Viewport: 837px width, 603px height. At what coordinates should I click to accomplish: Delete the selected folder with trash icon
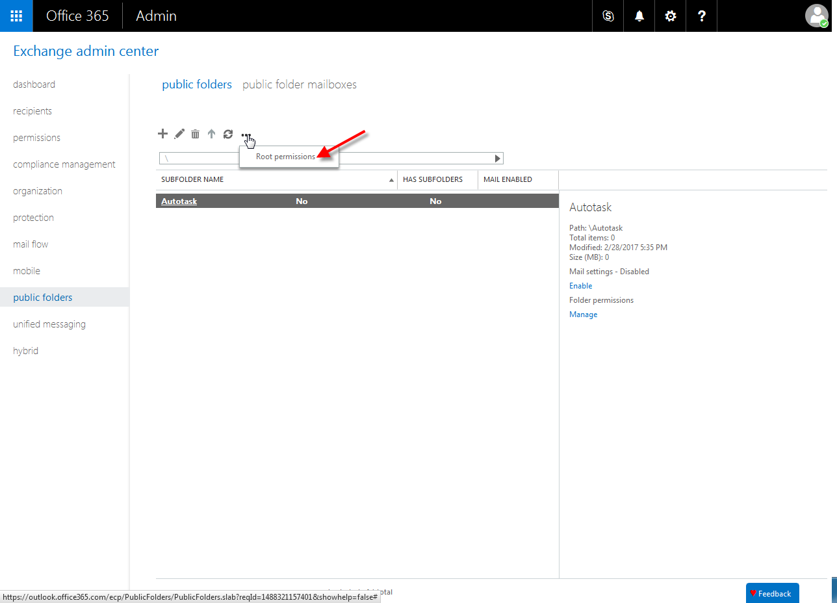(x=195, y=134)
